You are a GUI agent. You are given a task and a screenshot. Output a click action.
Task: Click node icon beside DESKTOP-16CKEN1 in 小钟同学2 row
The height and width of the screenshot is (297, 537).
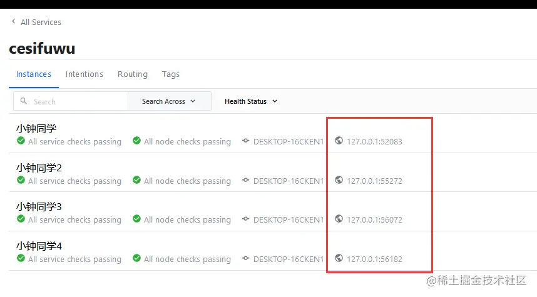(245, 180)
